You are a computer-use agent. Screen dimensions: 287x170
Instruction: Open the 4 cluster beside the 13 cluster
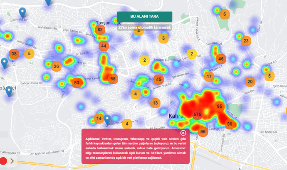tap(136, 94)
